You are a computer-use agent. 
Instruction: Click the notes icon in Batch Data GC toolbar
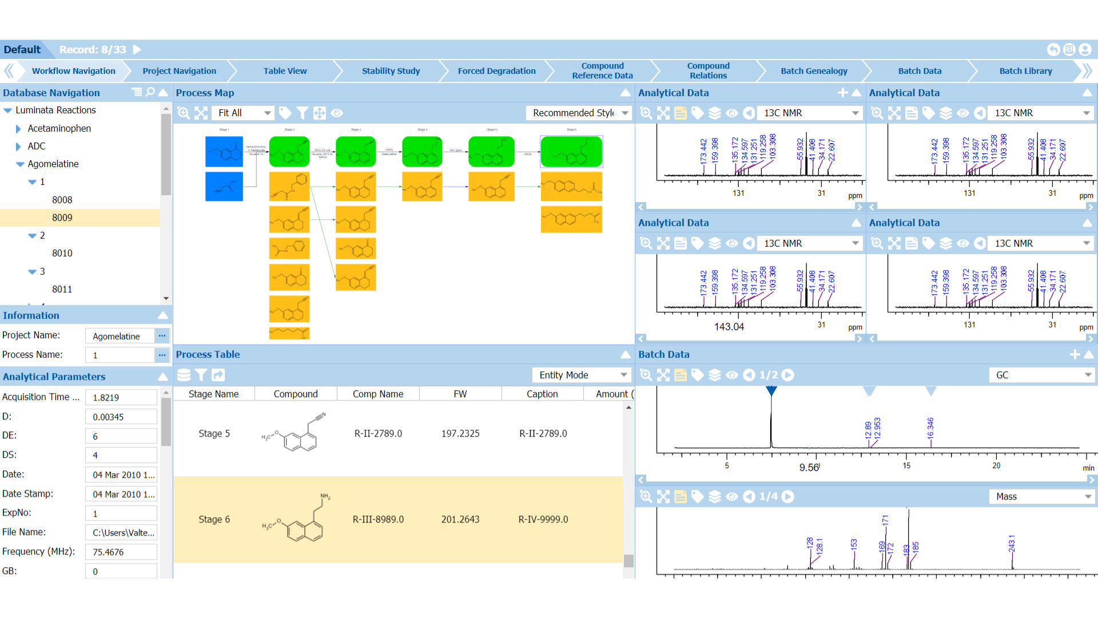[x=681, y=375]
